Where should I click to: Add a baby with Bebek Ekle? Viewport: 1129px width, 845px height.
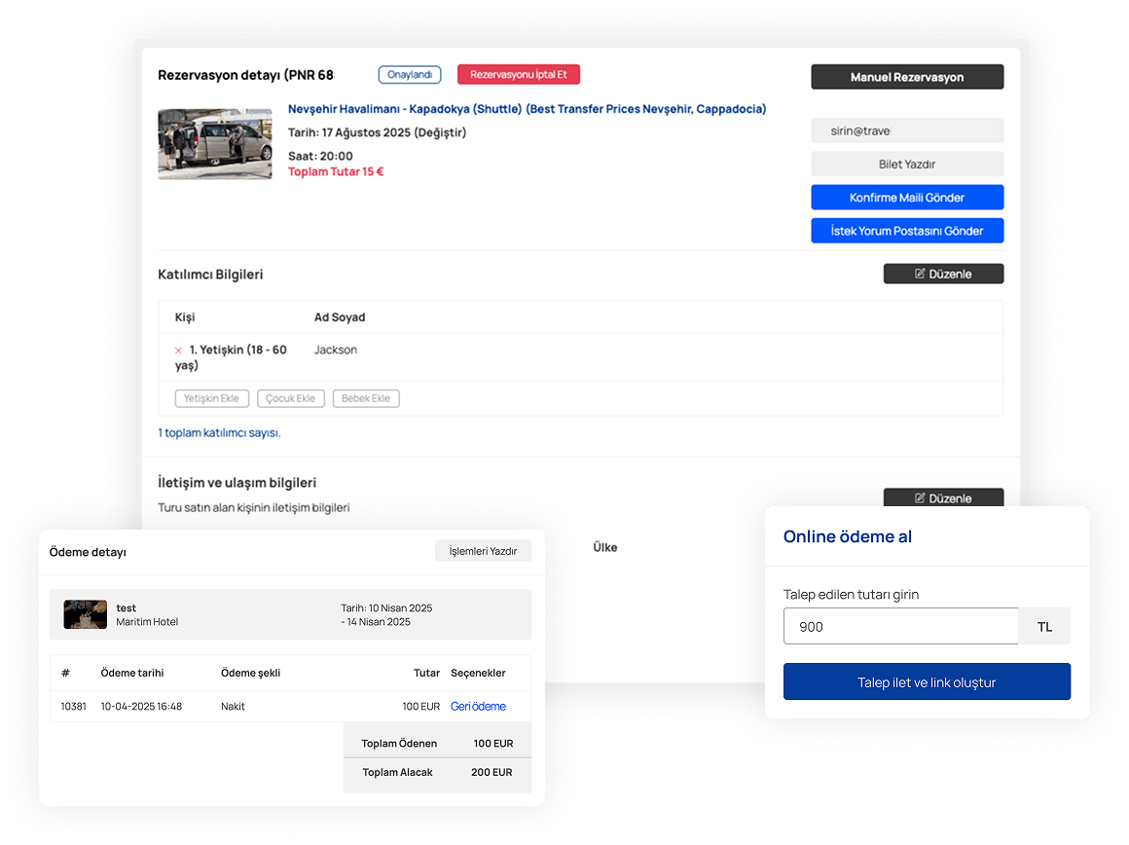coord(366,398)
